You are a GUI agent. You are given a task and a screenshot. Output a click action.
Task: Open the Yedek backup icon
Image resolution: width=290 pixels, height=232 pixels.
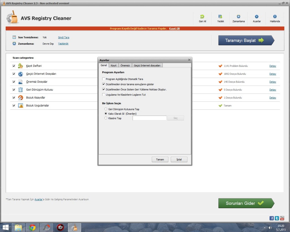(220, 17)
